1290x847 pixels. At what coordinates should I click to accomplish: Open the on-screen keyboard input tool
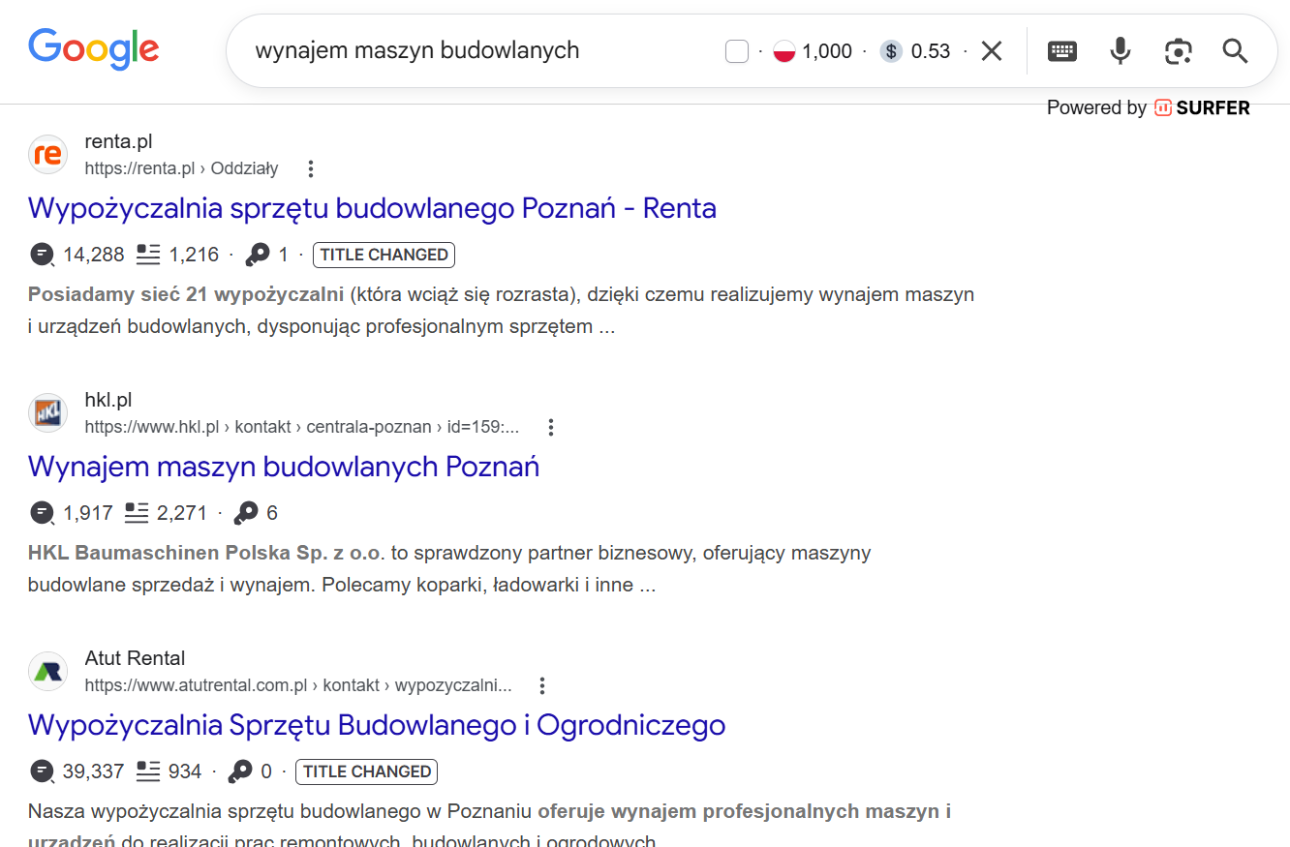pyautogui.click(x=1061, y=50)
